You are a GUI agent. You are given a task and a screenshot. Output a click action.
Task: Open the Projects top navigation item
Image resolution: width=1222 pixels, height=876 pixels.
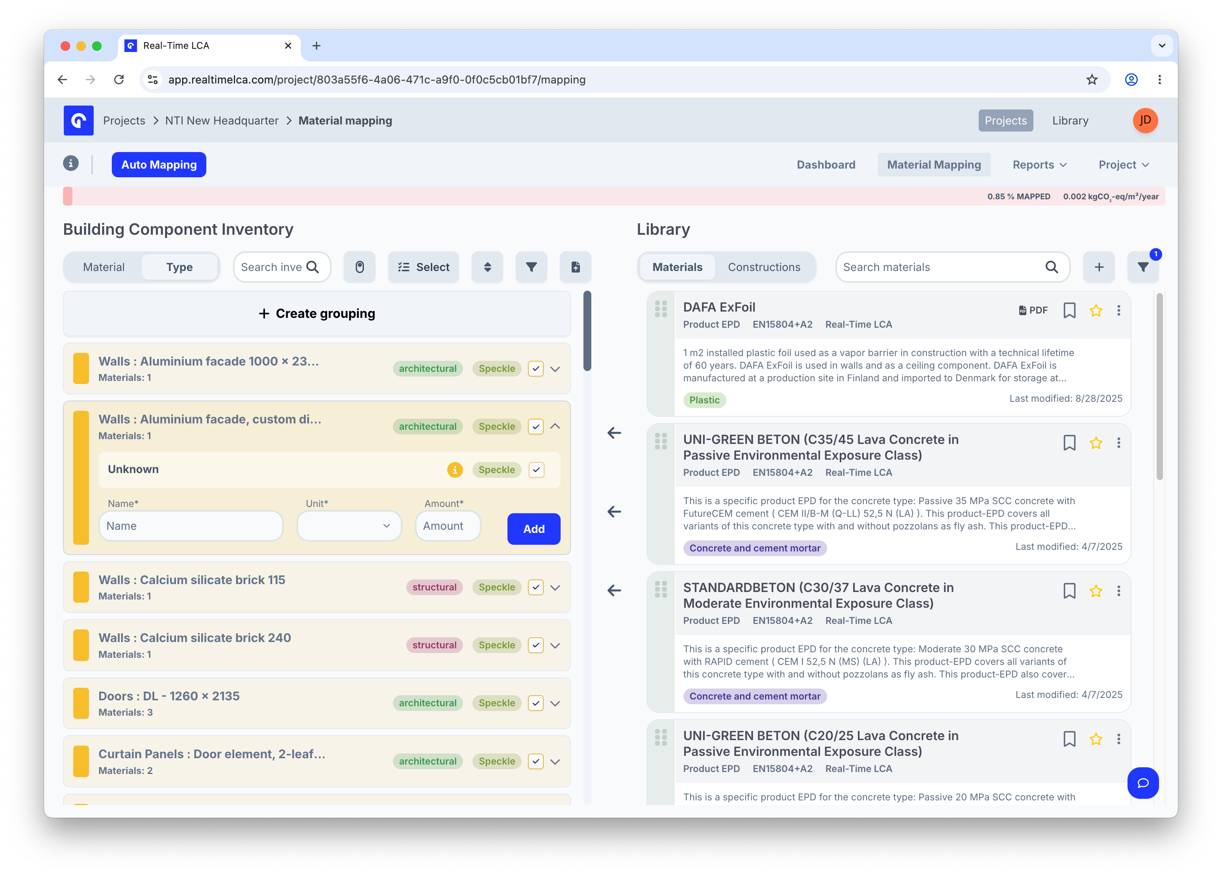1005,120
